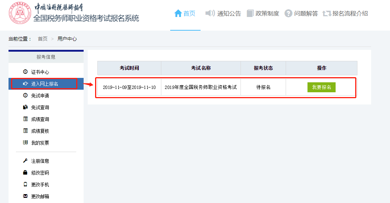Click the 首页 breadcrumb link

point(43,39)
